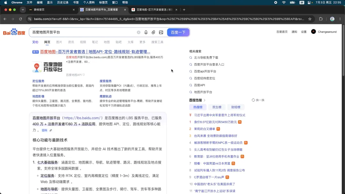Click the Chrome address bar URL
The image size is (345, 194).
(169, 19)
